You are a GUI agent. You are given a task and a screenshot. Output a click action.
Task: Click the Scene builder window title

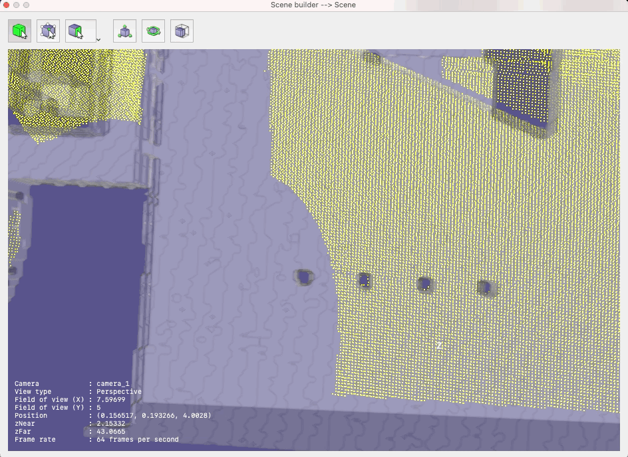click(313, 5)
